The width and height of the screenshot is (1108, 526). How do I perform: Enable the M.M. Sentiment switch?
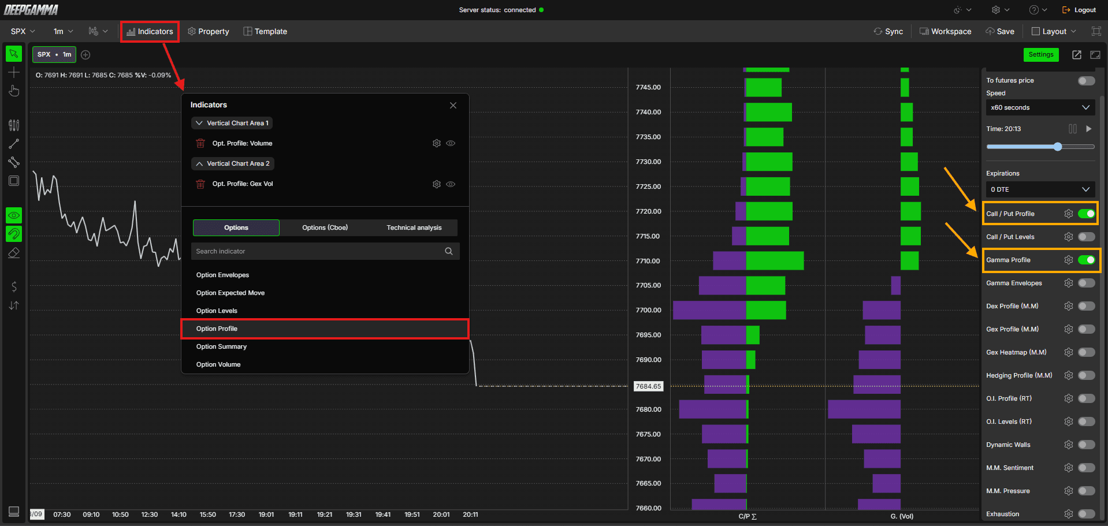tap(1087, 468)
